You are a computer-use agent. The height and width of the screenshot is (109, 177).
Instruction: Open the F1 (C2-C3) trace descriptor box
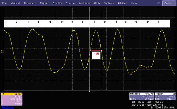point(12,99)
